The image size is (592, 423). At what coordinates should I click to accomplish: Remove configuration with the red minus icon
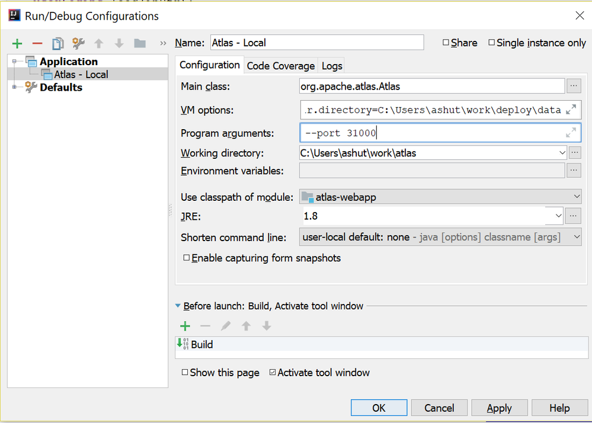pos(37,43)
